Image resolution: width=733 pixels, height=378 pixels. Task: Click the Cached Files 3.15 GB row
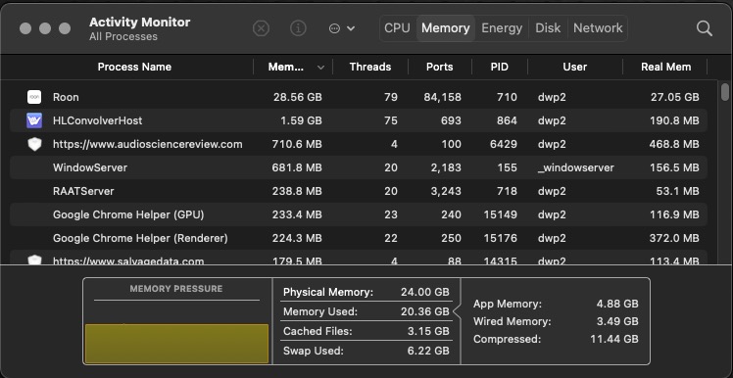point(366,331)
